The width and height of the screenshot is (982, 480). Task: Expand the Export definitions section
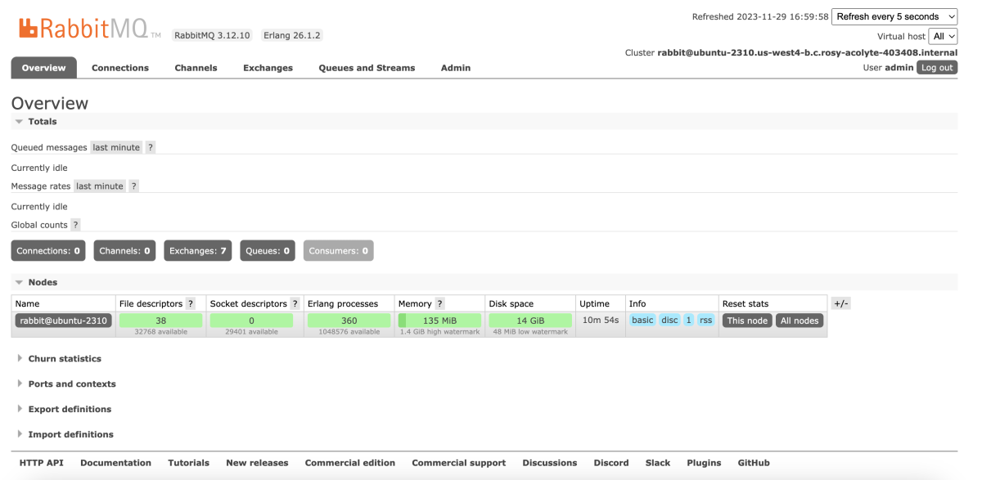point(70,410)
